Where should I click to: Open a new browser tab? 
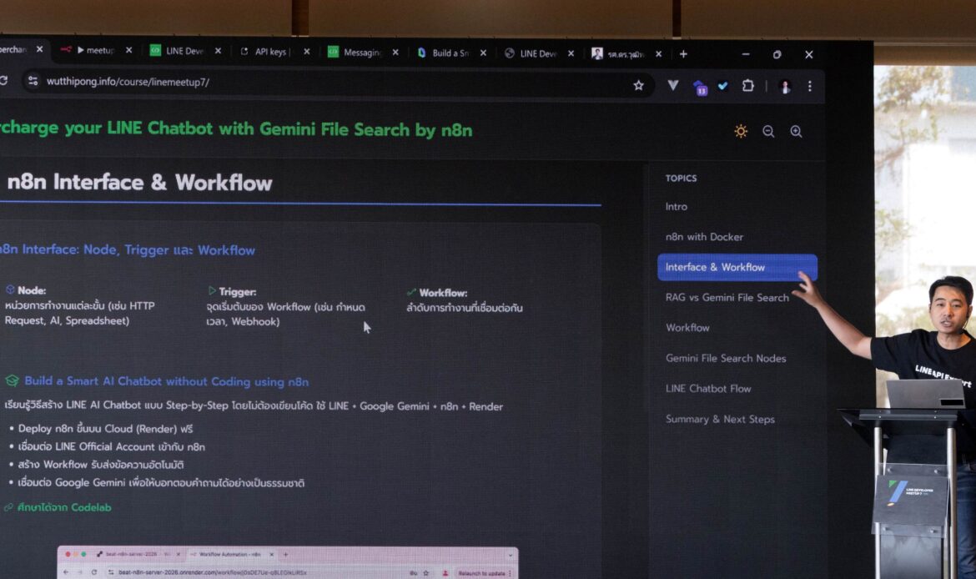tap(683, 53)
